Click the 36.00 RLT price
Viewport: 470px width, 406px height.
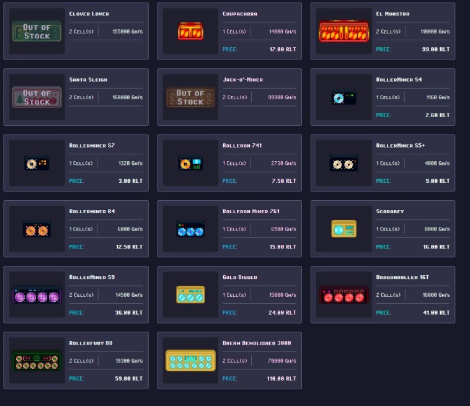click(x=129, y=313)
